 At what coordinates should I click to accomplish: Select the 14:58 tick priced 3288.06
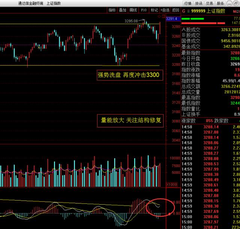[x=211, y=143]
